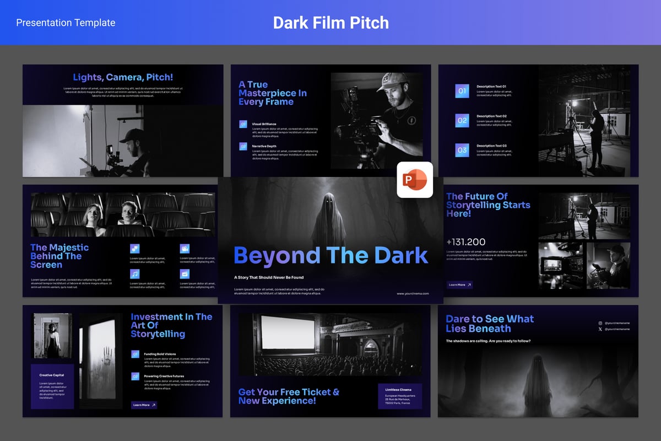This screenshot has width=661, height=441.
Task: Click the Creative Capital text box
Action: 52,386
